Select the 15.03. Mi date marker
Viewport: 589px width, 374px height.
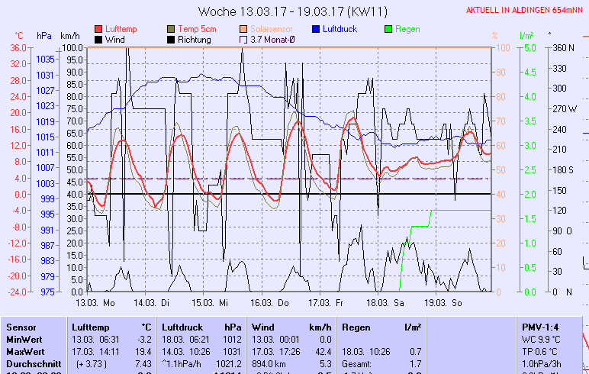(210, 302)
